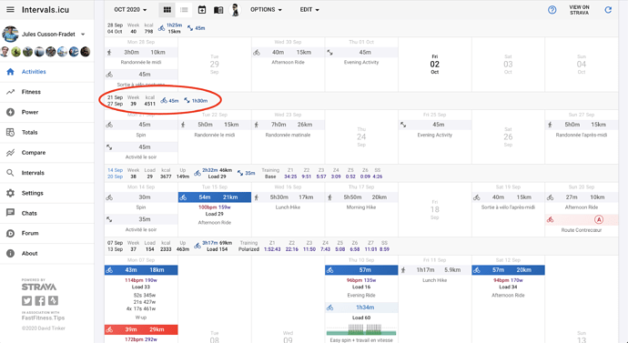Select the empty Tue 29 Sep day
628x343 pixels.
(x=214, y=65)
